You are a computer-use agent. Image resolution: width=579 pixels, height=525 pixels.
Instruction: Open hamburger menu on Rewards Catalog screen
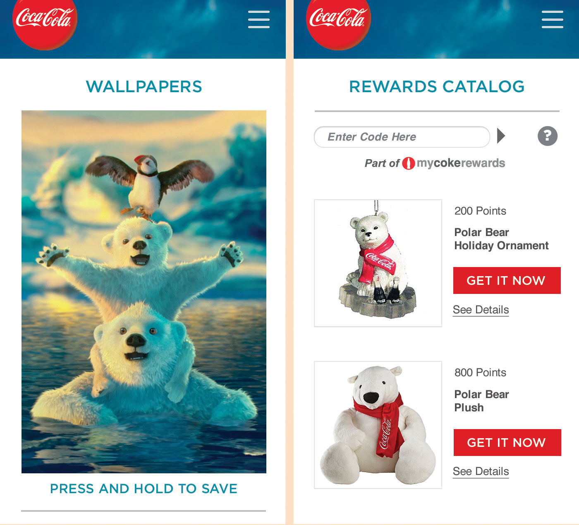553,19
